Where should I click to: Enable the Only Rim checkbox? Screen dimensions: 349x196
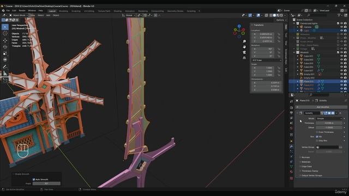tap(317, 140)
